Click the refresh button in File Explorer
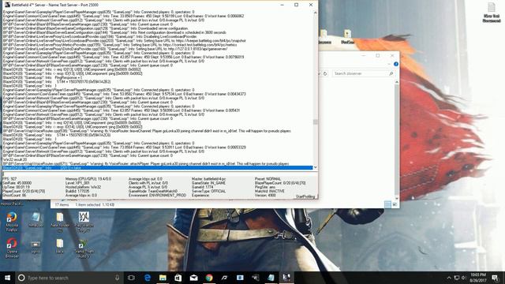Image resolution: width=505 pixels, height=284 pixels. 325,73
